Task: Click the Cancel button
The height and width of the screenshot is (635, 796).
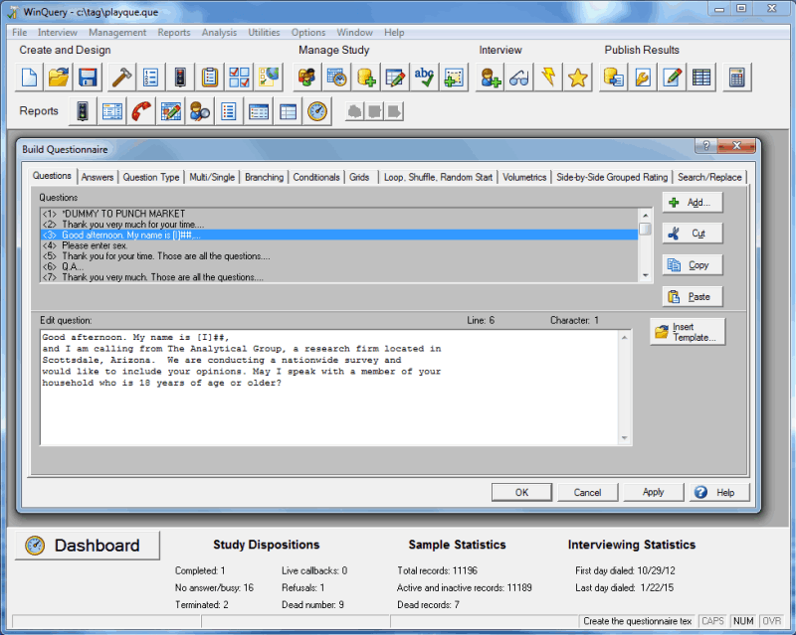Action: (x=587, y=492)
